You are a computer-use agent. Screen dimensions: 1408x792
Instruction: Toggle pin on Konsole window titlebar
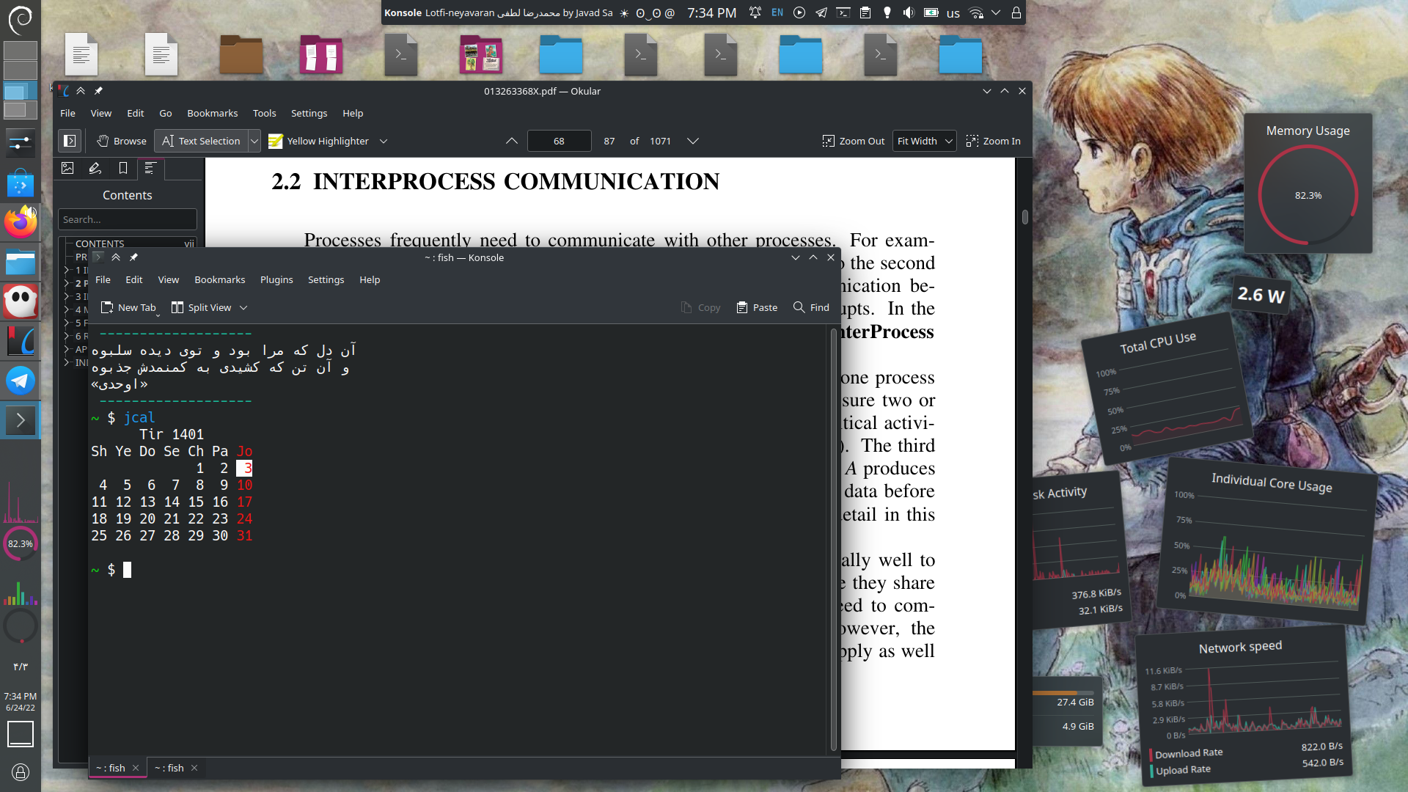(133, 257)
